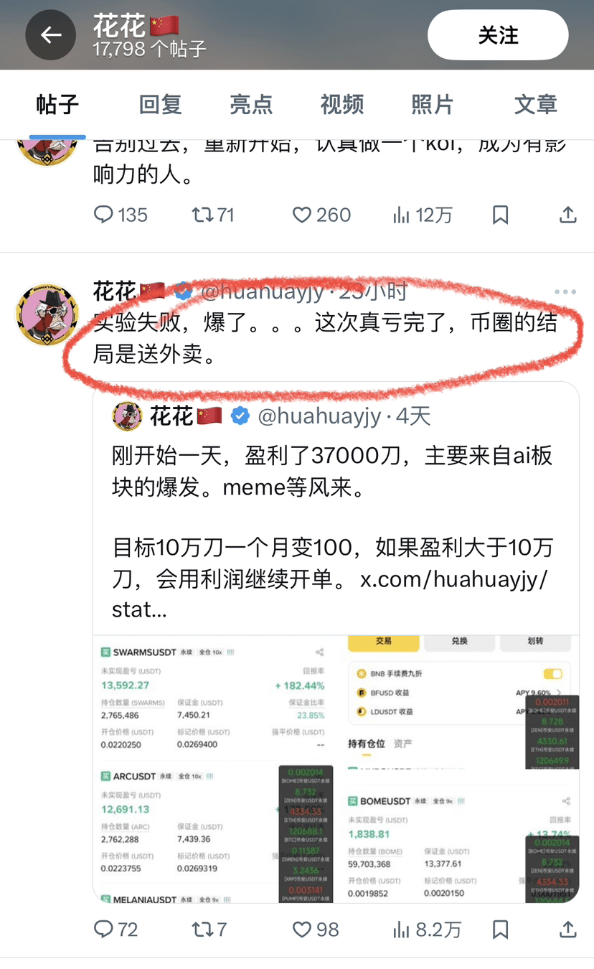This screenshot has width=594, height=969.
Task: Open the SWARMSUSDT position screenshot
Action: (214, 697)
